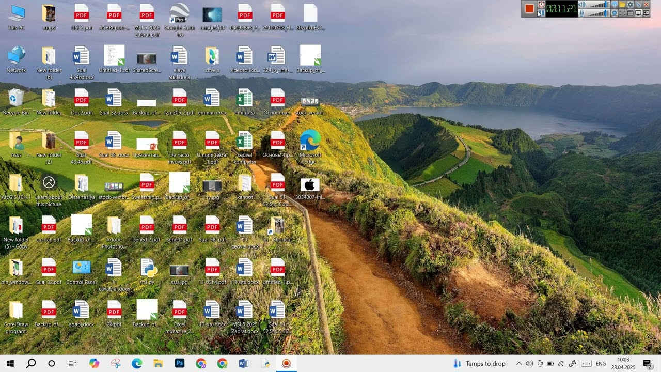Open File Explorer from the taskbar

coord(158,363)
